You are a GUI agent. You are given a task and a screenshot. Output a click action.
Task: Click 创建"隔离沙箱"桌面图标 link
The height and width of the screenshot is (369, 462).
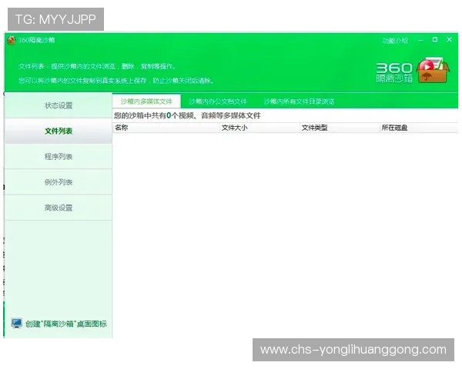(x=66, y=324)
